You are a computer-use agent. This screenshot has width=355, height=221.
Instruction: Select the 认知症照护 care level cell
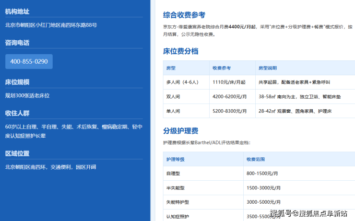203,215
